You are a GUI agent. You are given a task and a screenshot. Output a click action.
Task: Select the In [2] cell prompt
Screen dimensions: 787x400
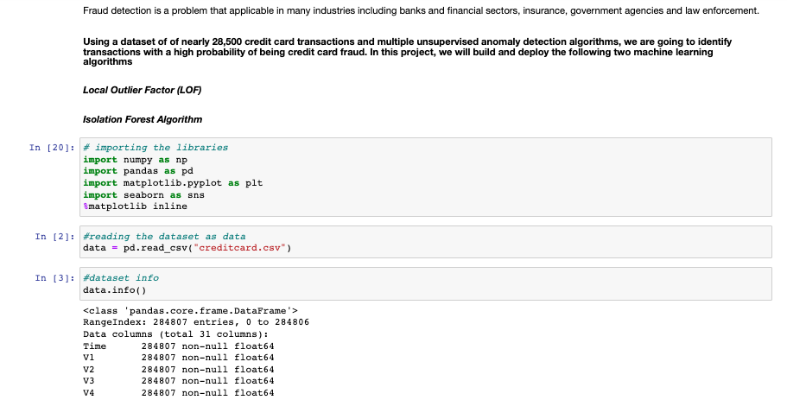click(x=55, y=237)
